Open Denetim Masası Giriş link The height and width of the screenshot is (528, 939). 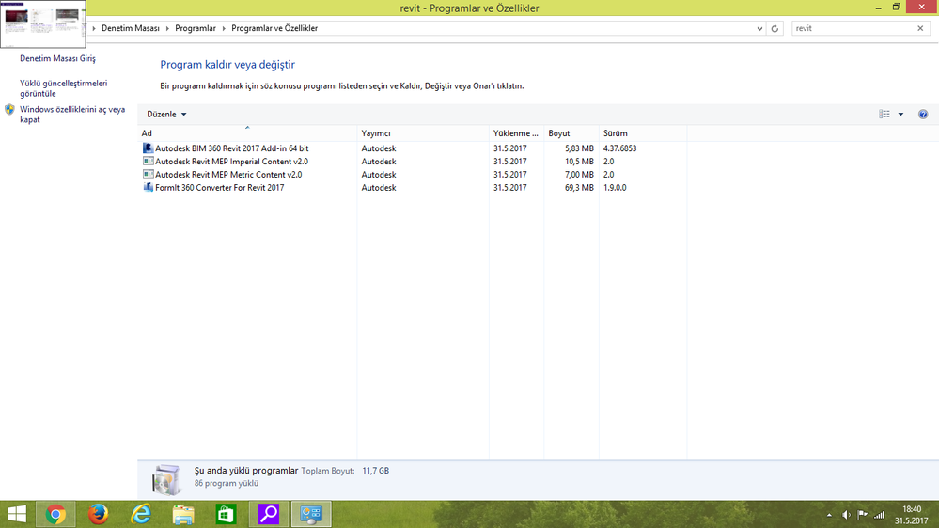(57, 58)
